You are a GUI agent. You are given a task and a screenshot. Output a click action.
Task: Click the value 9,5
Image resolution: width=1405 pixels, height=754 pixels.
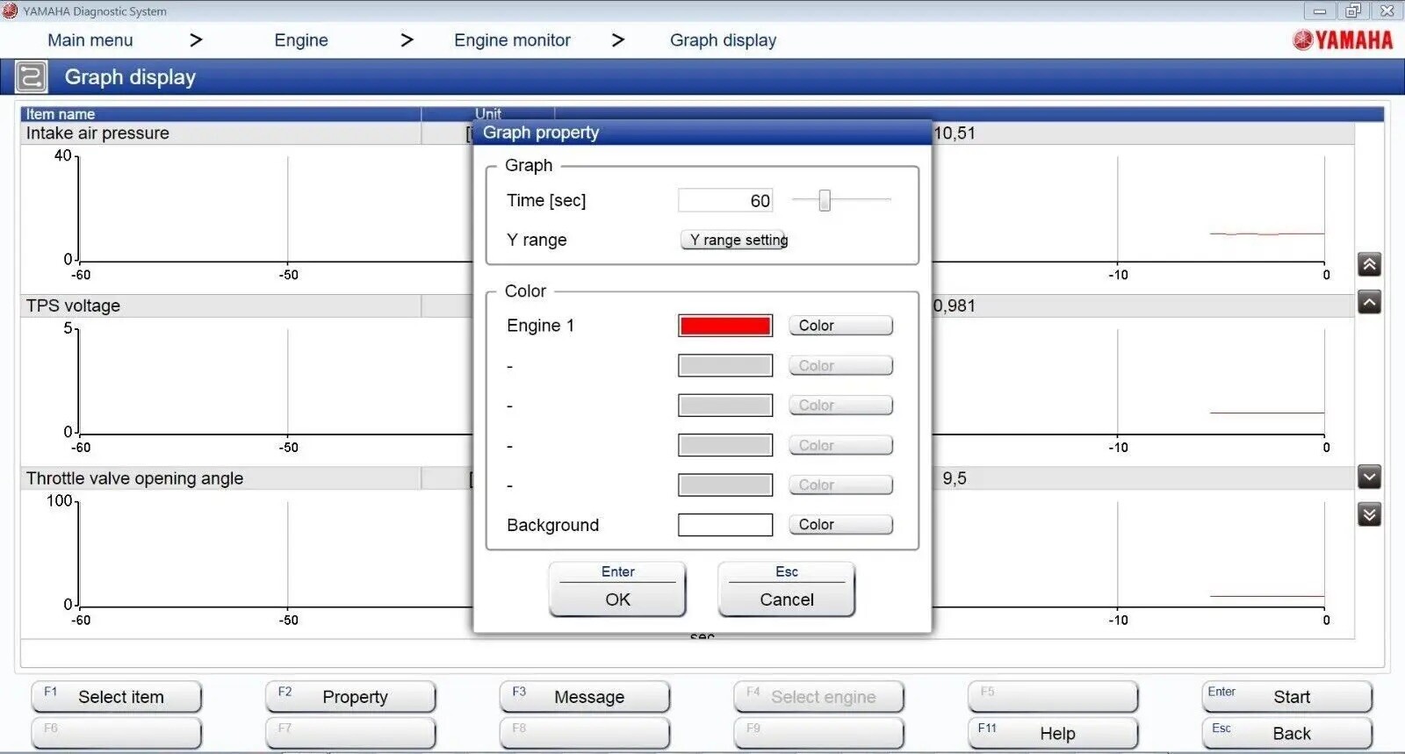click(955, 478)
